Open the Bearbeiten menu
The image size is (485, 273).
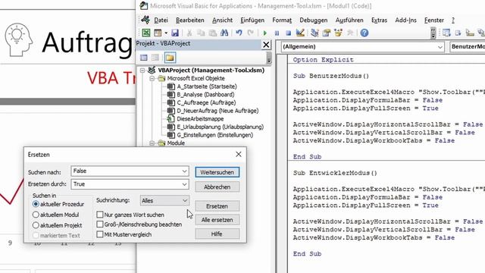(x=190, y=20)
